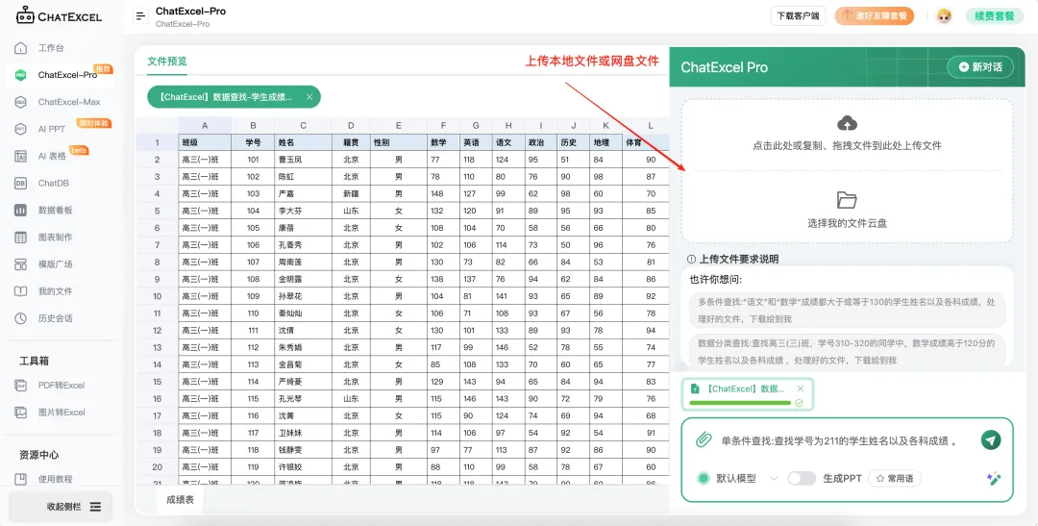Viewport: 1038px width, 526px height.
Task: Click the 姓名 header cell
Action: (303, 142)
